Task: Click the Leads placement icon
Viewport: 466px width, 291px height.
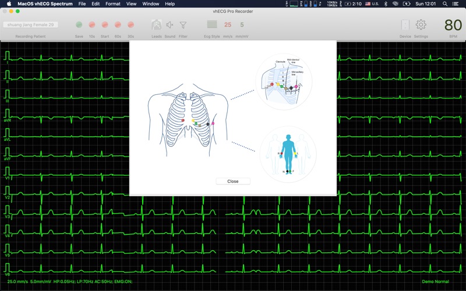Action: [156, 25]
